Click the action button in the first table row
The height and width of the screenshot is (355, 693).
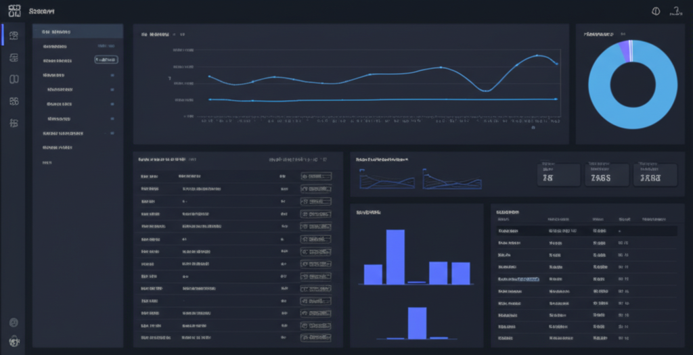316,176
